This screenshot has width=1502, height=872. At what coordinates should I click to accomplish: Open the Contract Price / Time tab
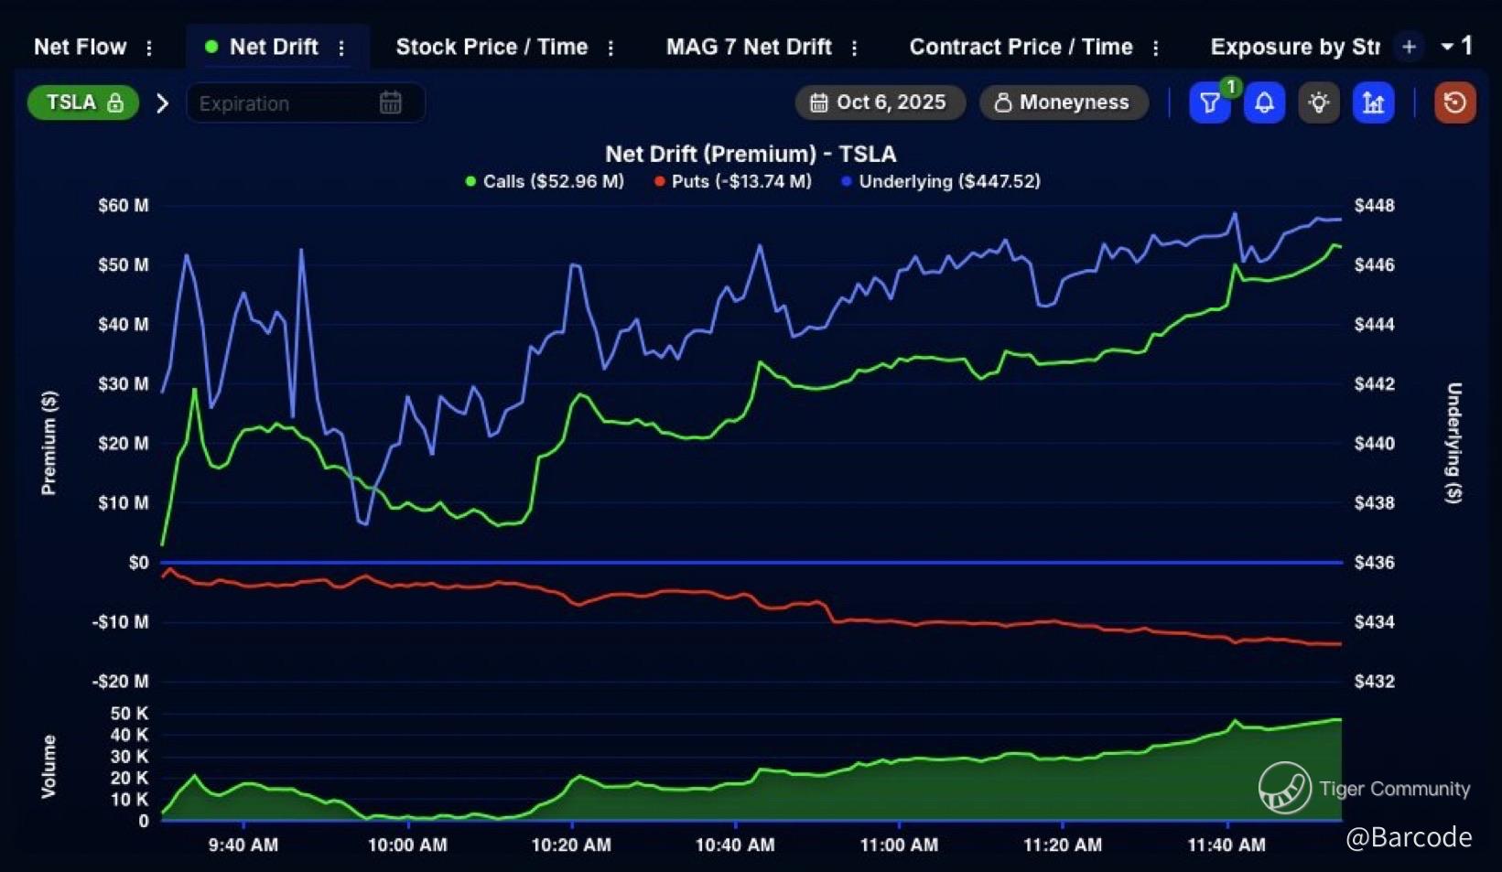click(x=1021, y=47)
